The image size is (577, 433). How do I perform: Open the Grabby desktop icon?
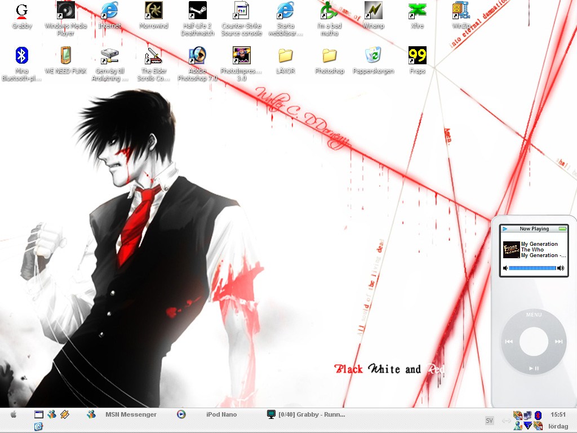pos(22,11)
